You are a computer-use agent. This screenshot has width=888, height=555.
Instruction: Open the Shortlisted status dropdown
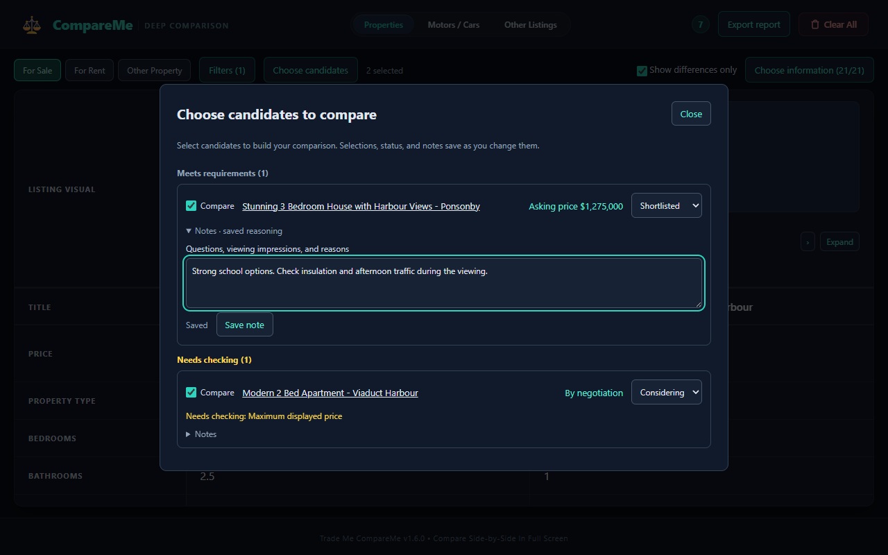666,205
